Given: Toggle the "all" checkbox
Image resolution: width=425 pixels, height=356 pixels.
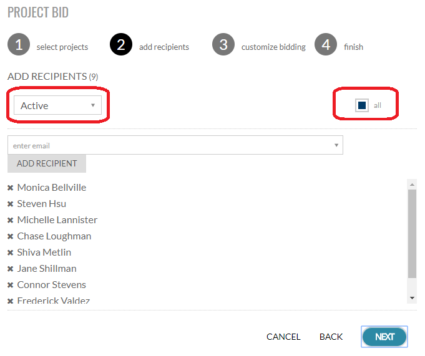Looking at the screenshot, I should point(362,105).
